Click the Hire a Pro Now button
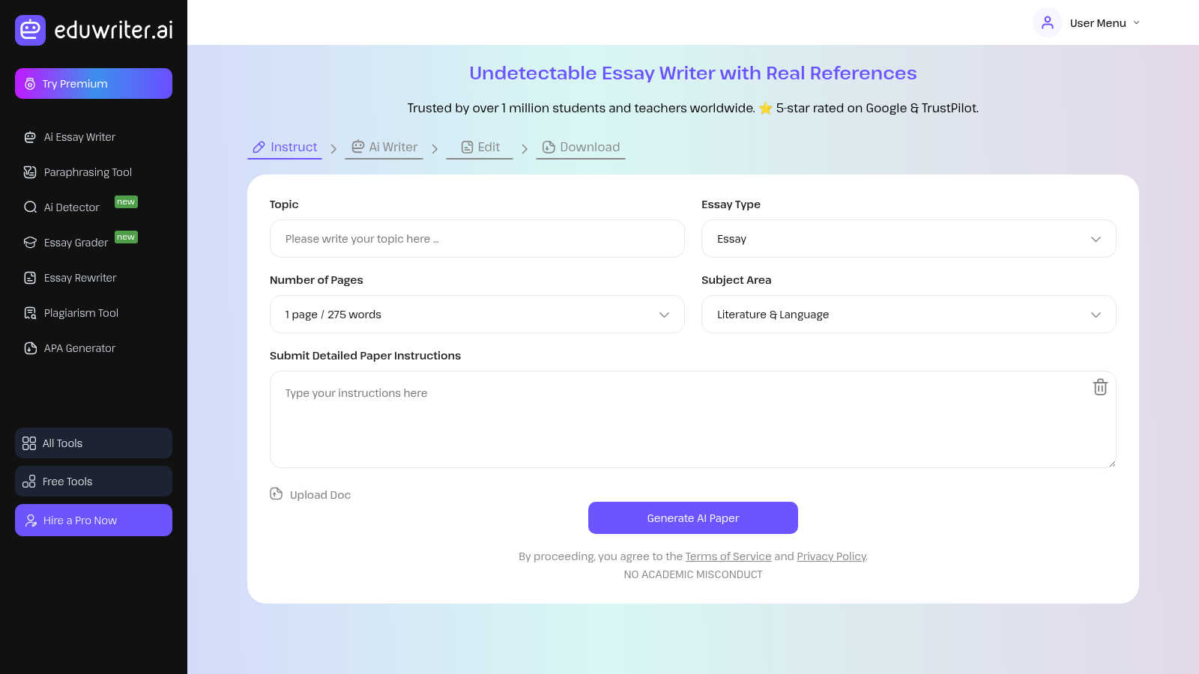The width and height of the screenshot is (1199, 674). coord(94,520)
